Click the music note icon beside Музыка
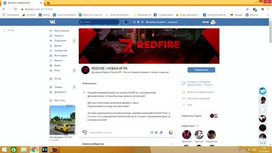272x153 pixels. point(51,60)
